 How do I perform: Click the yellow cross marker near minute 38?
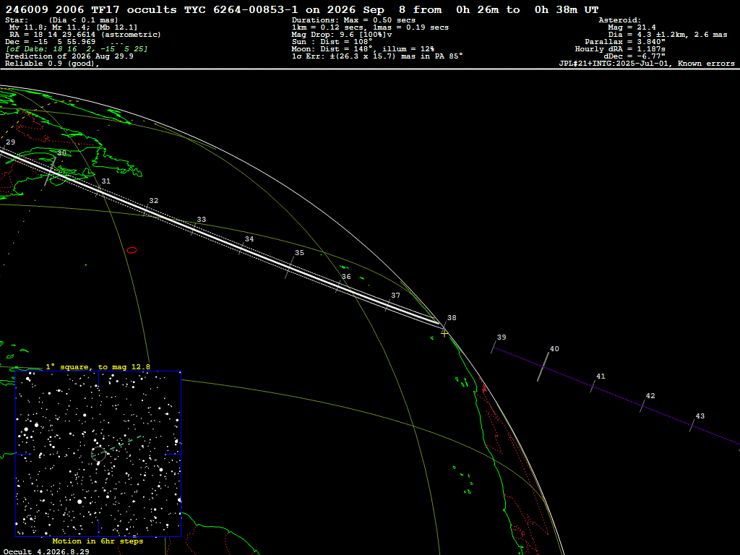444,333
